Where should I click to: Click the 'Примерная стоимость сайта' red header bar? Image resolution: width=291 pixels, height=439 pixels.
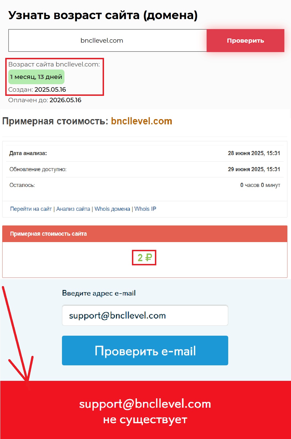pyautogui.click(x=145, y=234)
